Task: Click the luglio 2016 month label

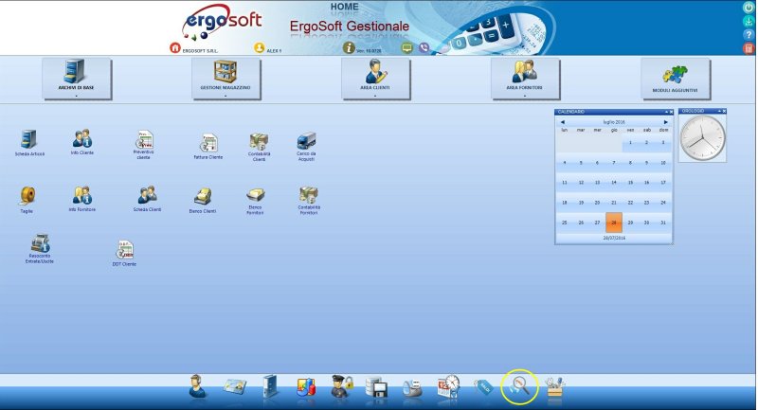Action: (x=614, y=122)
